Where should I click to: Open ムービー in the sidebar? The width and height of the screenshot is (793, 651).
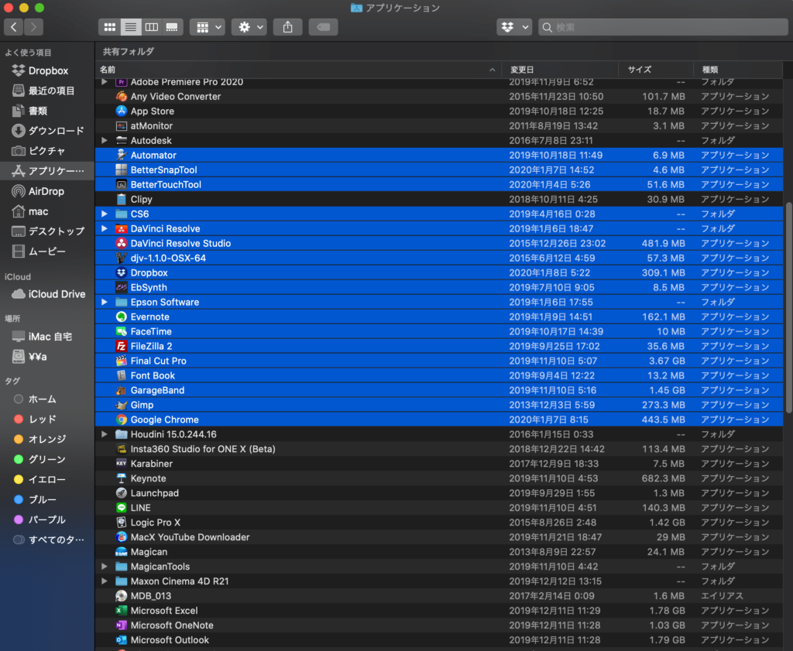[47, 252]
